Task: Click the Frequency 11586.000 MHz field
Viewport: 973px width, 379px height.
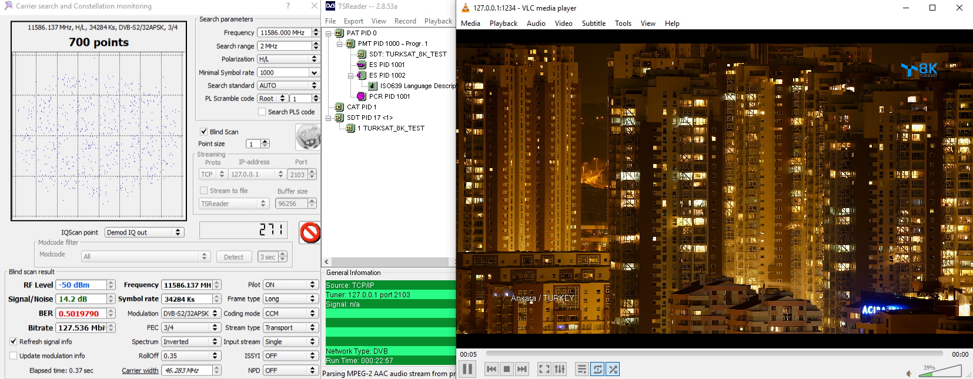Action: [284, 32]
